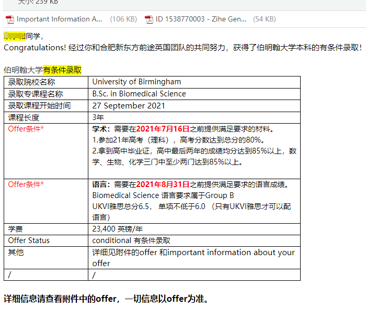Click the 'ID 1538770003 - Zihe Gen...' attachment name

(201, 19)
